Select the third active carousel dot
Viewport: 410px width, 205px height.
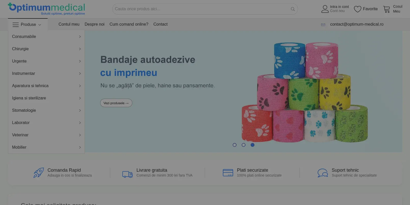coord(252,145)
